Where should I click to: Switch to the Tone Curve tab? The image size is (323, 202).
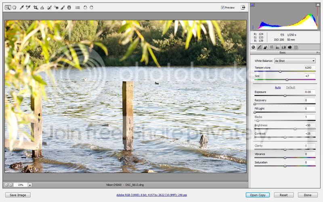click(259, 47)
